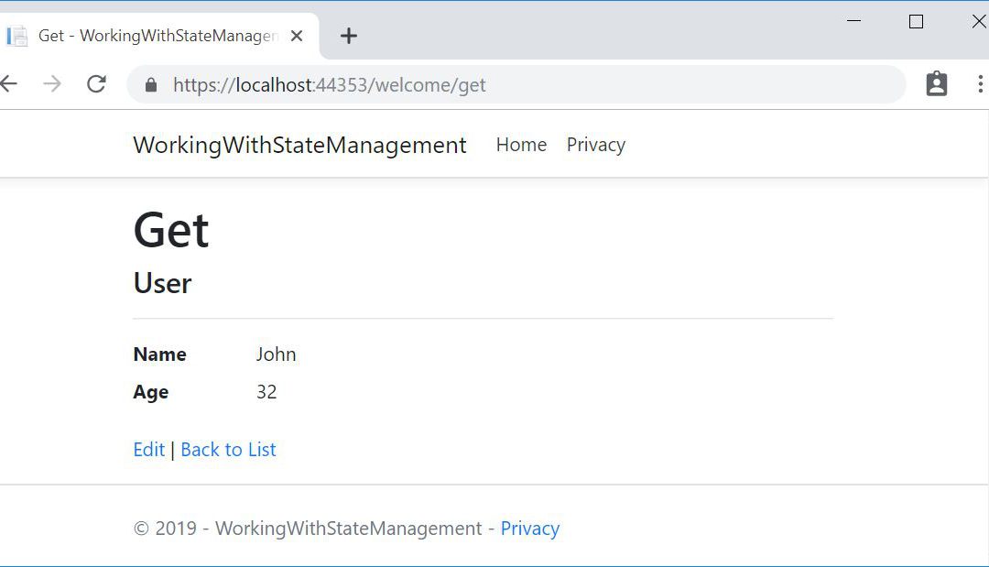Select the Get - WorkingWithStateManagement tab
Screen dimensions: 989x567
(x=158, y=36)
